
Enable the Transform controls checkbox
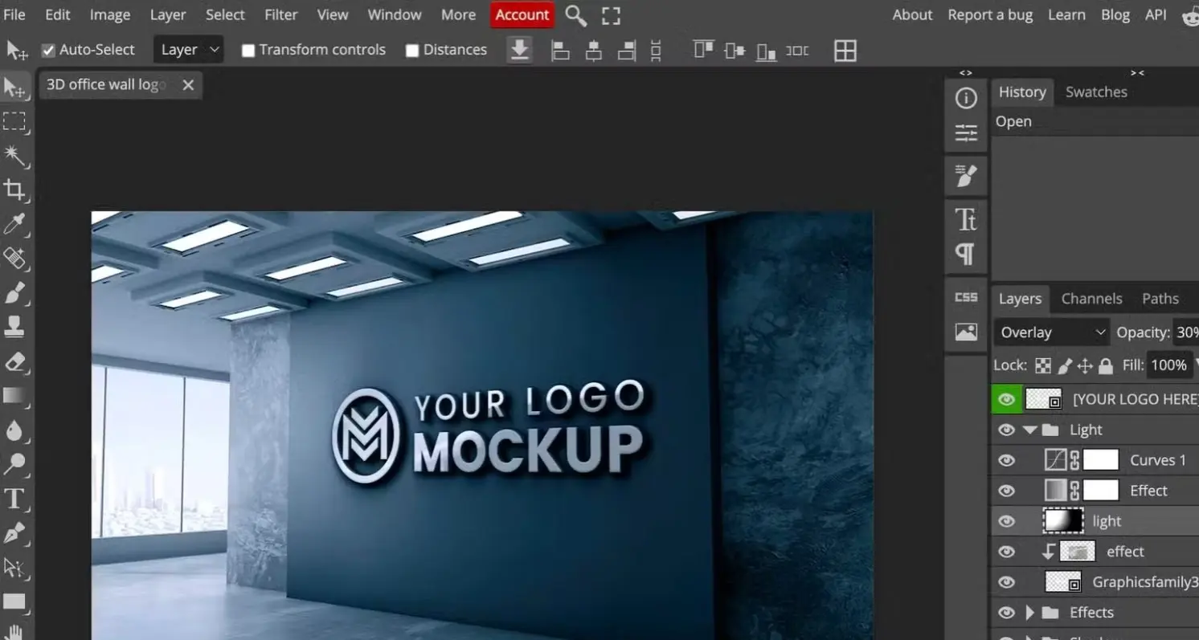pyautogui.click(x=248, y=51)
